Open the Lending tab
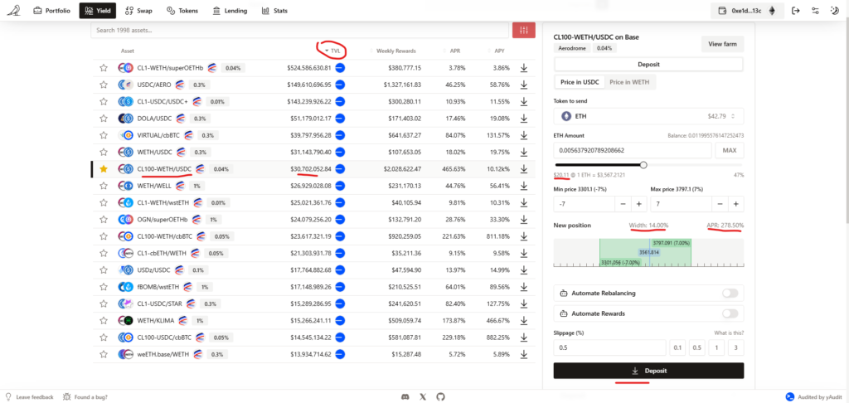Viewport: 849px width, 403px height. (x=230, y=10)
